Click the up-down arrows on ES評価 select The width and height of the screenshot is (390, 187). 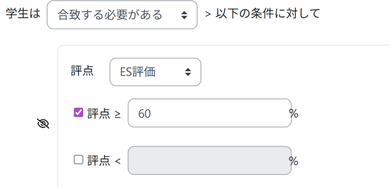pos(188,72)
